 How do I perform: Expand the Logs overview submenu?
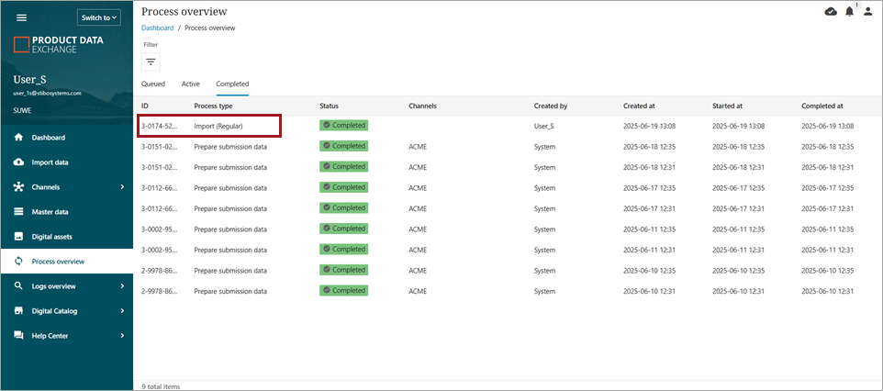coord(122,286)
